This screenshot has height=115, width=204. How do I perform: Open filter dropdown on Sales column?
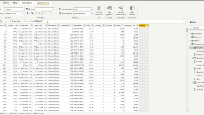[92, 26]
